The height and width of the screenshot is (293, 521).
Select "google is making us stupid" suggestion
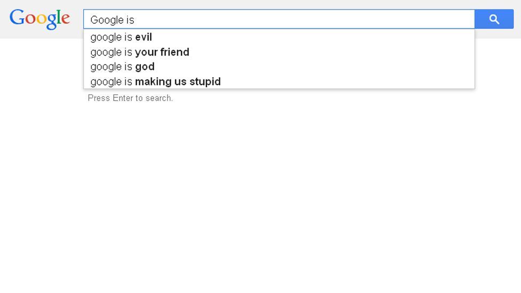(279, 81)
